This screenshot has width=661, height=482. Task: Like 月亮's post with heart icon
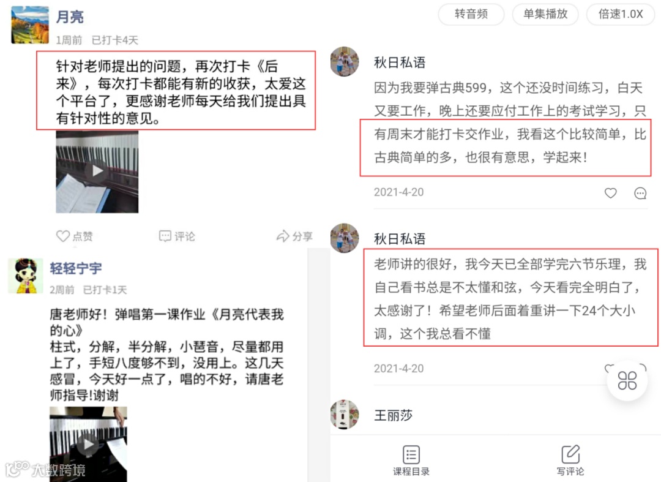click(74, 236)
